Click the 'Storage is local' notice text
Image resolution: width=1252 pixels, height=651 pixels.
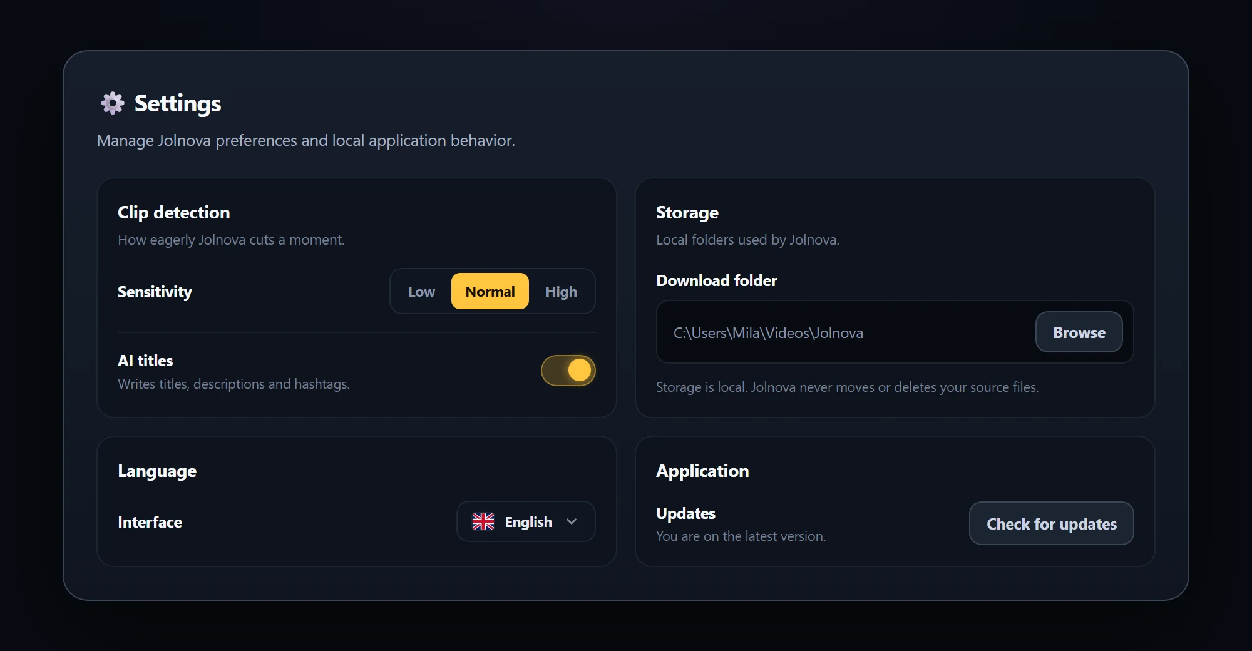pos(847,387)
